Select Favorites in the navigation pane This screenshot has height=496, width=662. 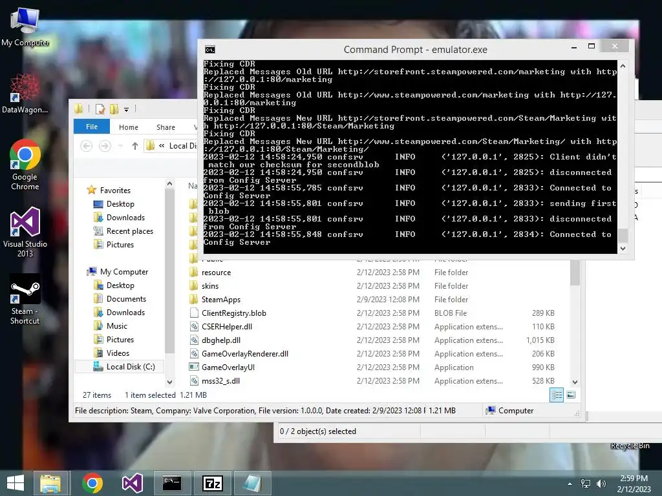115,191
